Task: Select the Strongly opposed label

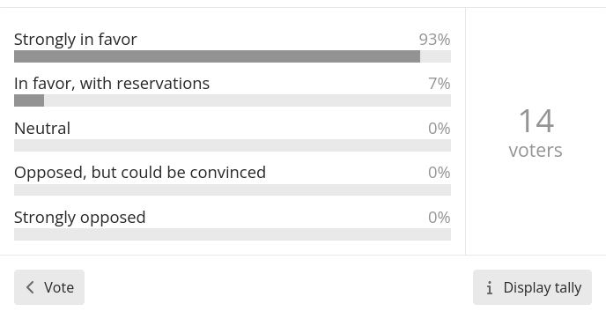Action: (x=79, y=218)
